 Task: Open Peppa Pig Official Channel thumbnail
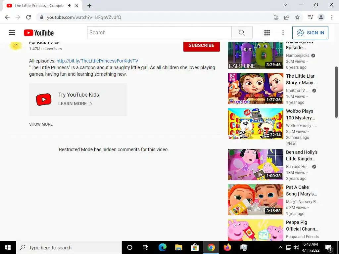[x=256, y=230]
